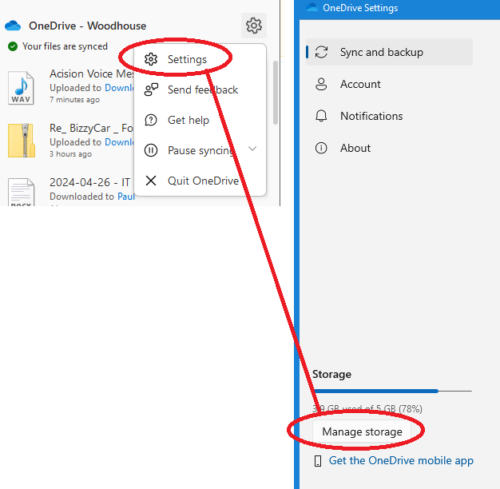Screen dimensions: 500x489
Task: Click the bell Notifications icon in settings sidebar
Action: coord(321,116)
